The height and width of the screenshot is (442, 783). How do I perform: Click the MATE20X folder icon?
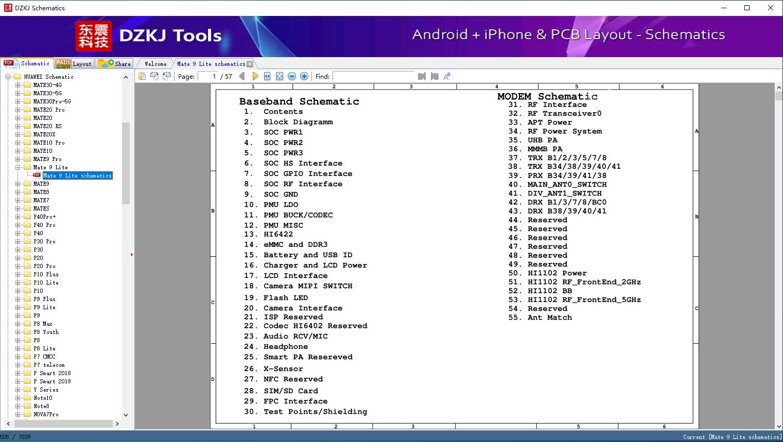[x=27, y=134]
